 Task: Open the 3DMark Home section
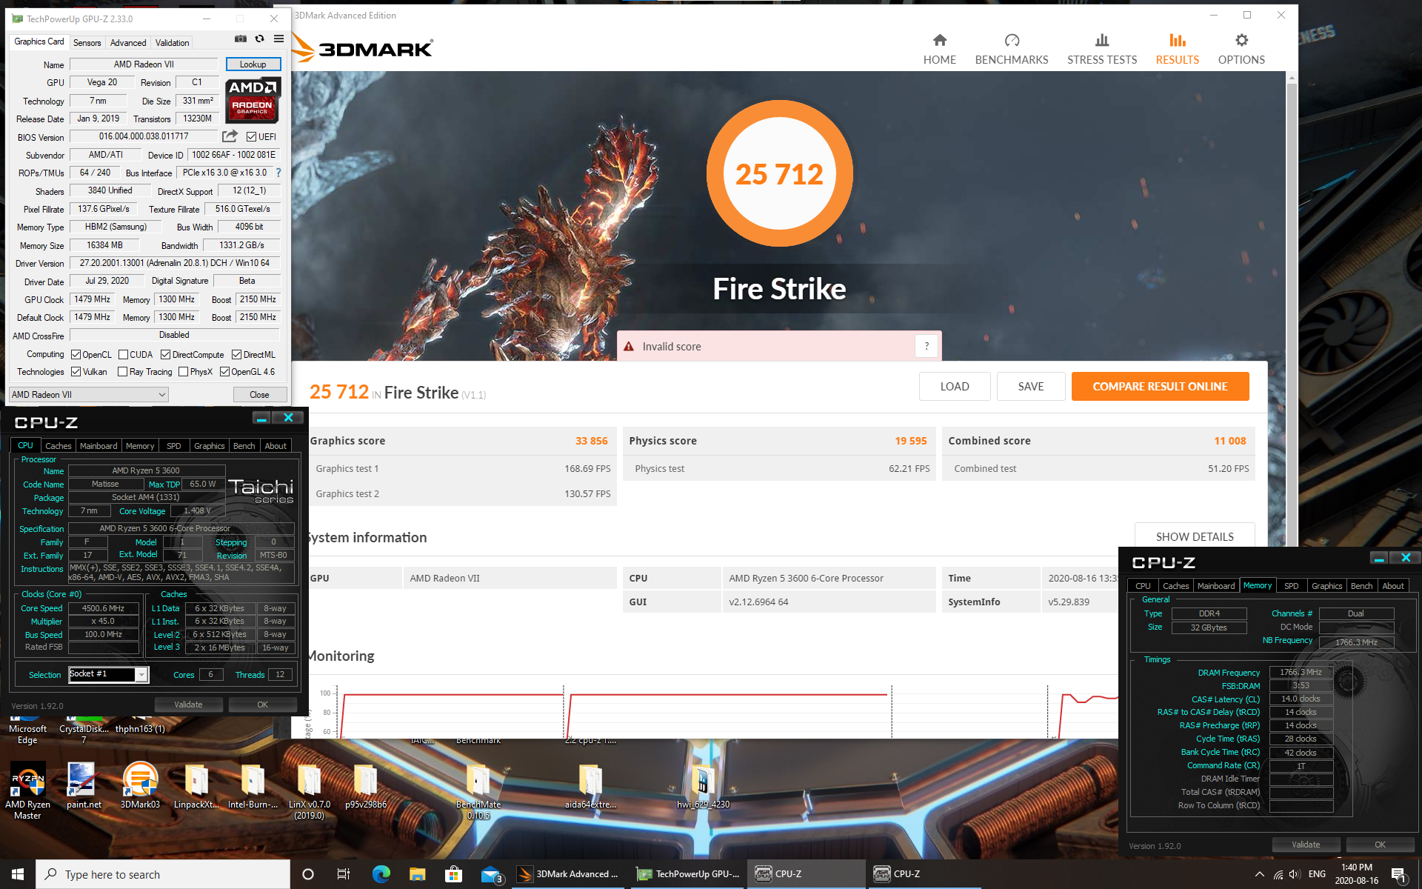click(x=939, y=49)
